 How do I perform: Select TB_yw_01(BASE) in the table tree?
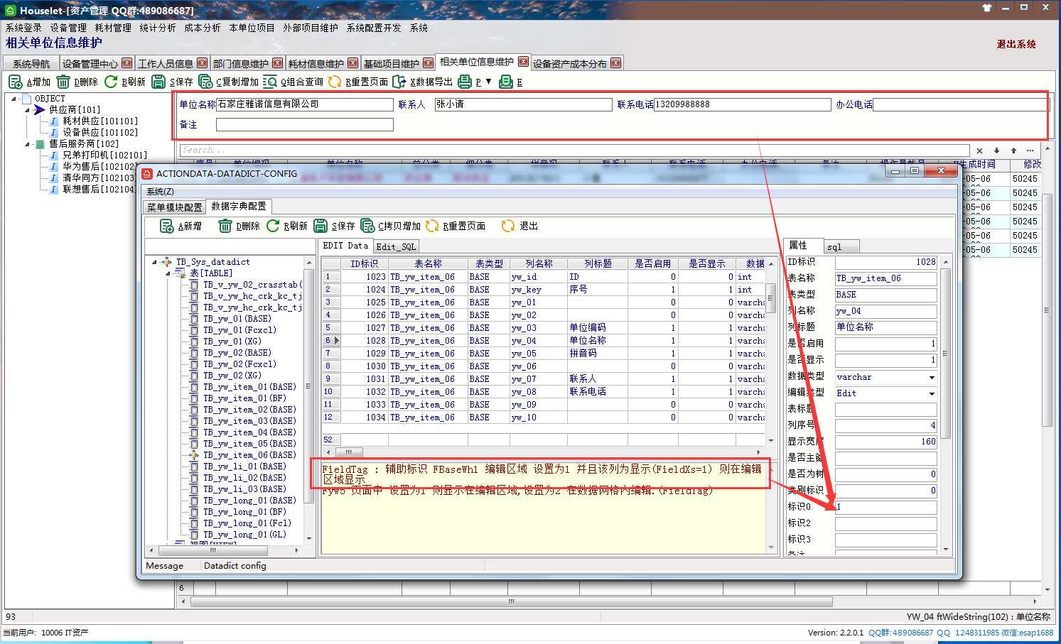pyautogui.click(x=237, y=319)
